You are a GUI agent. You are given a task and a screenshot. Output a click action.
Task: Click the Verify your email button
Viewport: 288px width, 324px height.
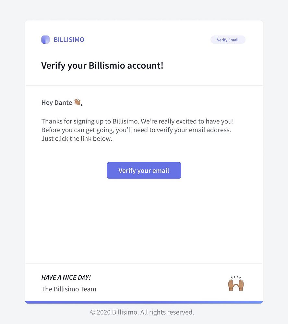(144, 170)
